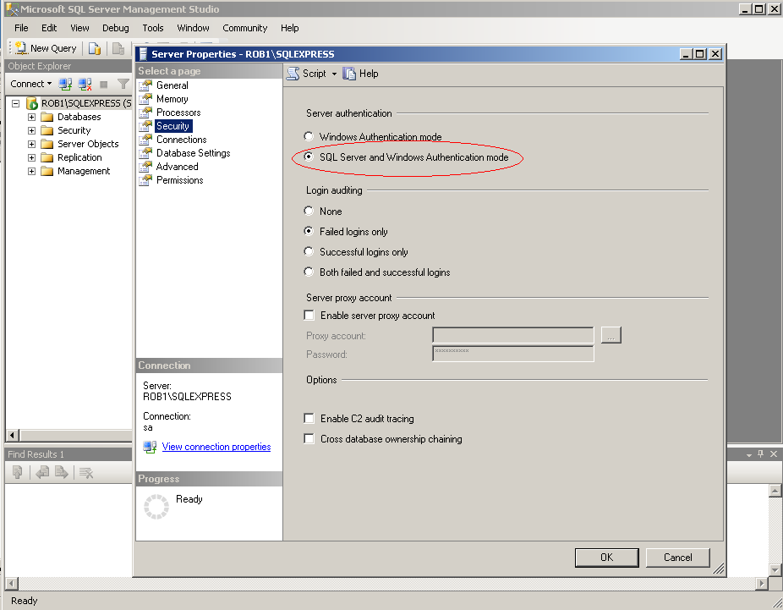Screen dimensions: 783x610
Task: Click the Connections page icon
Action: (145, 140)
